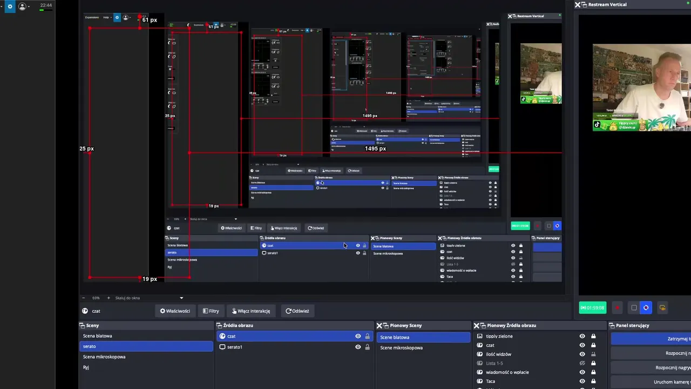Toggle lock on 'tipply zielone'
691x389 pixels.
tap(593, 336)
